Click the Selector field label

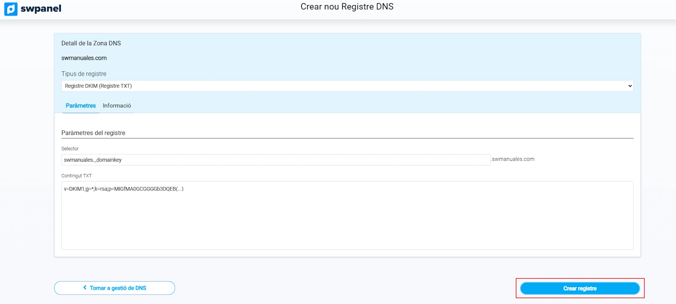70,149
